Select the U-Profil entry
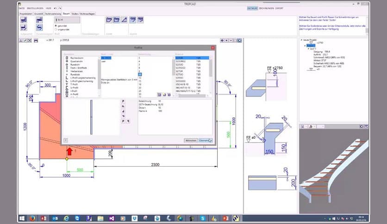The width and height of the screenshot is (387, 224). coord(74,87)
